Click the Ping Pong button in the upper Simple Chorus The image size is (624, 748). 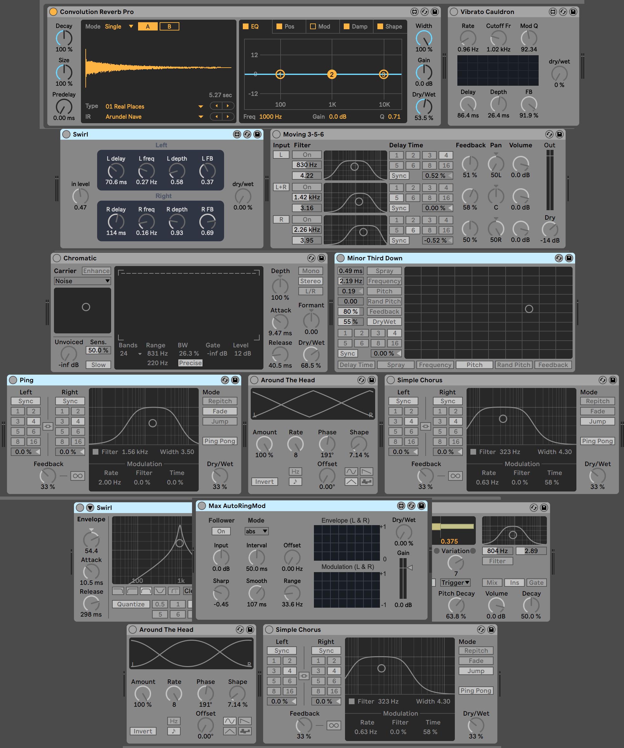tap(597, 441)
